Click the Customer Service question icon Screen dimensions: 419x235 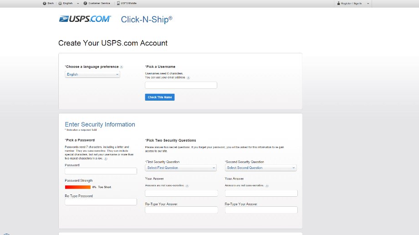(85, 3)
